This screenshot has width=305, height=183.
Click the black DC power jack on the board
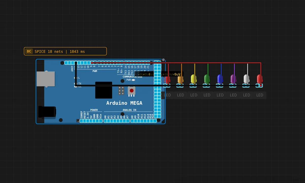pyautogui.click(x=47, y=112)
